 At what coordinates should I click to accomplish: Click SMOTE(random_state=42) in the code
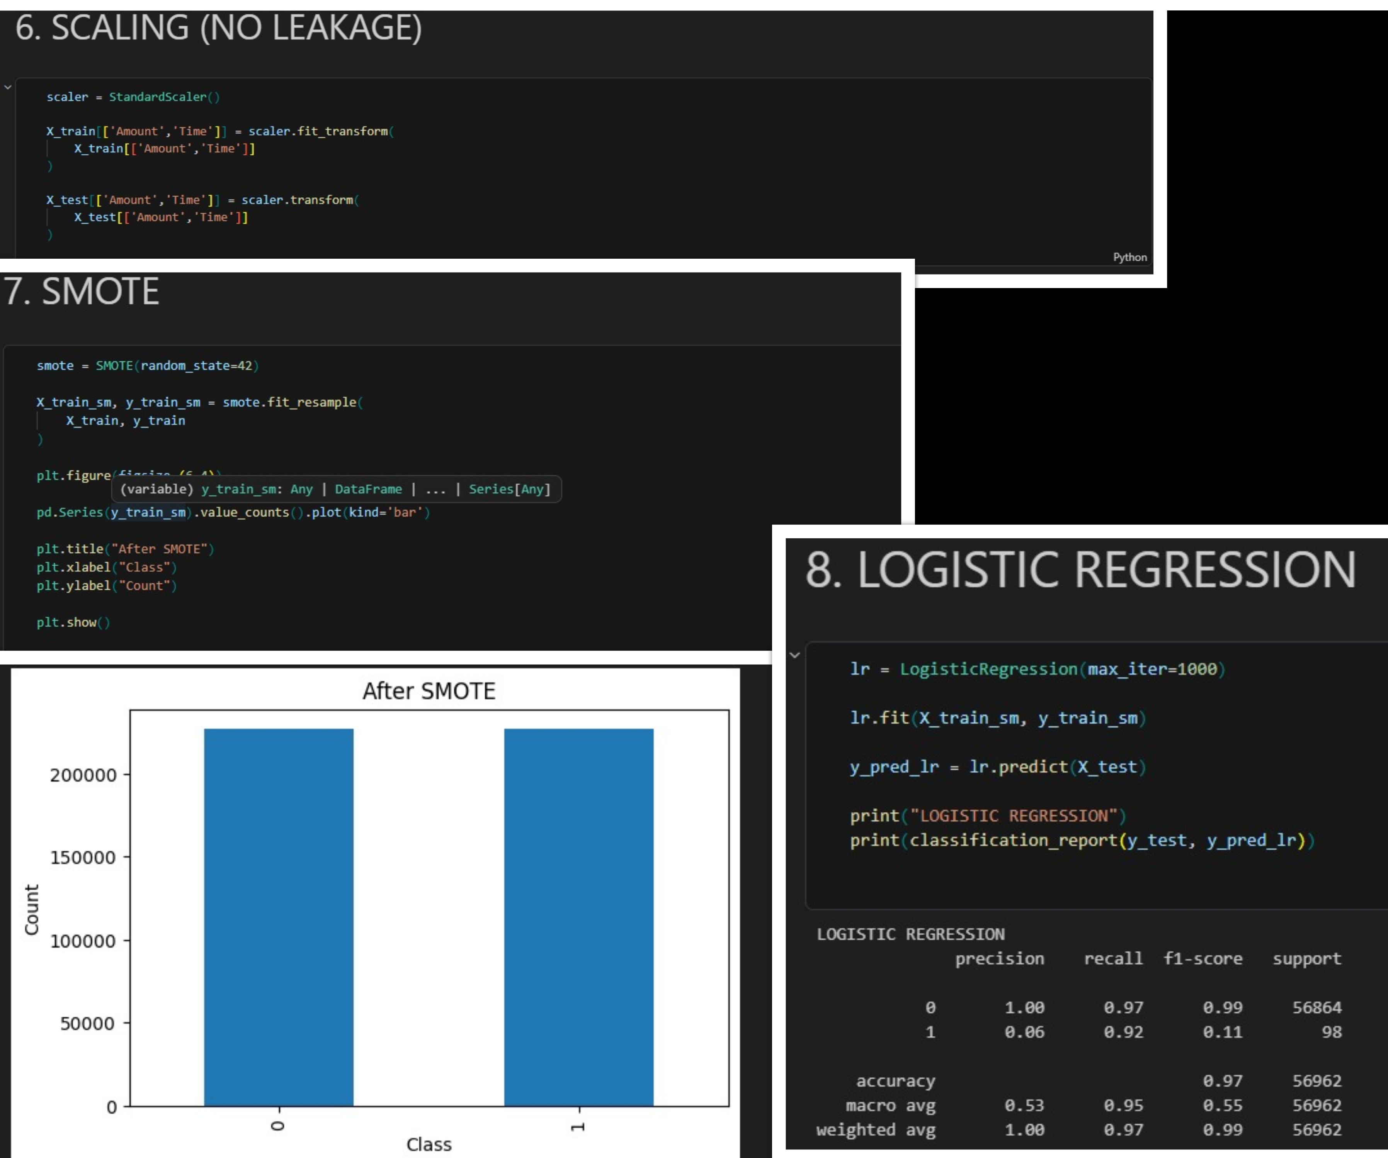[177, 365]
